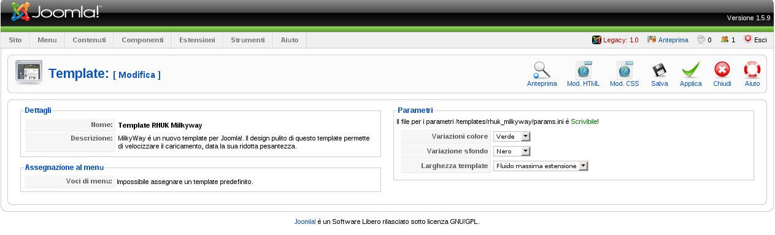Viewport: 775px width, 235px height.
Task: Click the Parametri fieldset legend
Action: (415, 110)
